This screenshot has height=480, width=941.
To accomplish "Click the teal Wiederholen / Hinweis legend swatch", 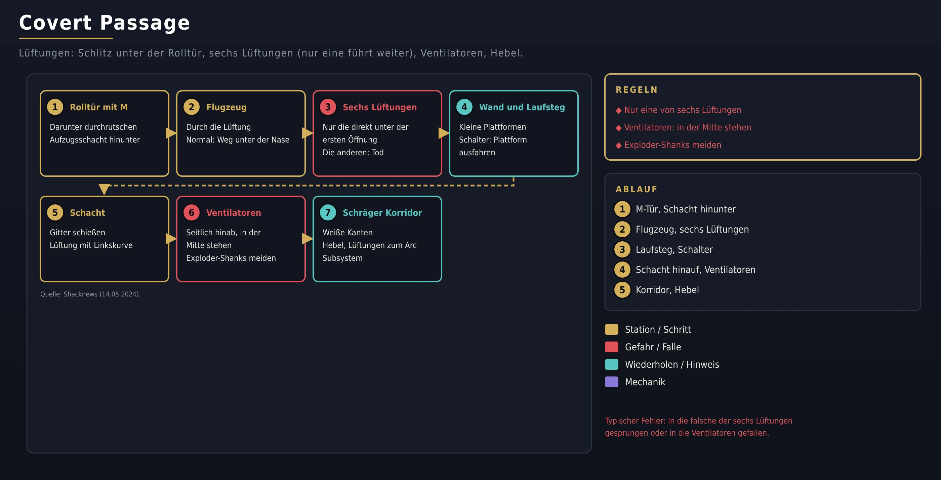I will [x=612, y=365].
